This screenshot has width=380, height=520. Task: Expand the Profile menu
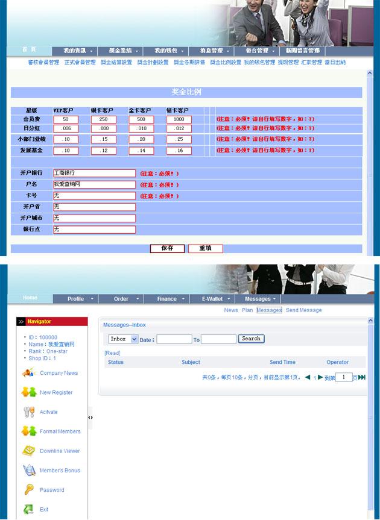[x=75, y=299]
